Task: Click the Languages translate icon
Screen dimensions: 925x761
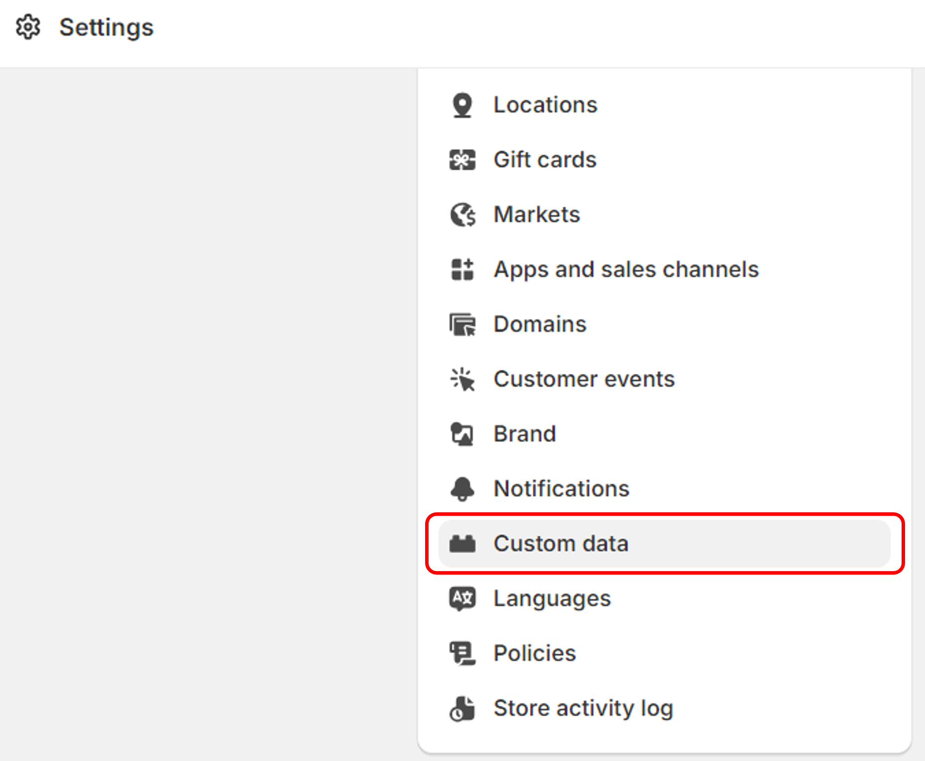Action: [462, 599]
